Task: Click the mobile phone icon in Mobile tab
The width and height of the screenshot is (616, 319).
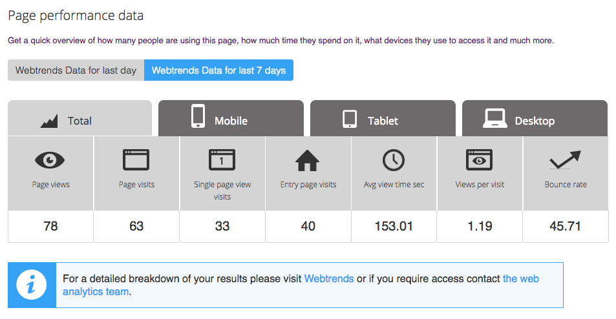Action: pyautogui.click(x=198, y=118)
